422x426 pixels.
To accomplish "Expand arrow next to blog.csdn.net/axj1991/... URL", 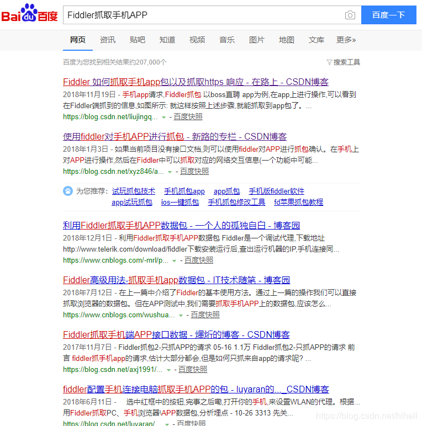I will pos(168,370).
